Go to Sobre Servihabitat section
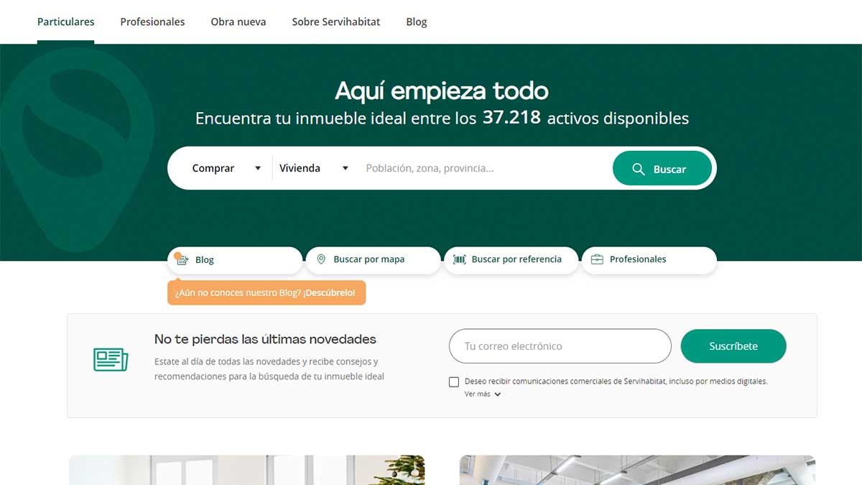The width and height of the screenshot is (862, 485). click(x=336, y=22)
